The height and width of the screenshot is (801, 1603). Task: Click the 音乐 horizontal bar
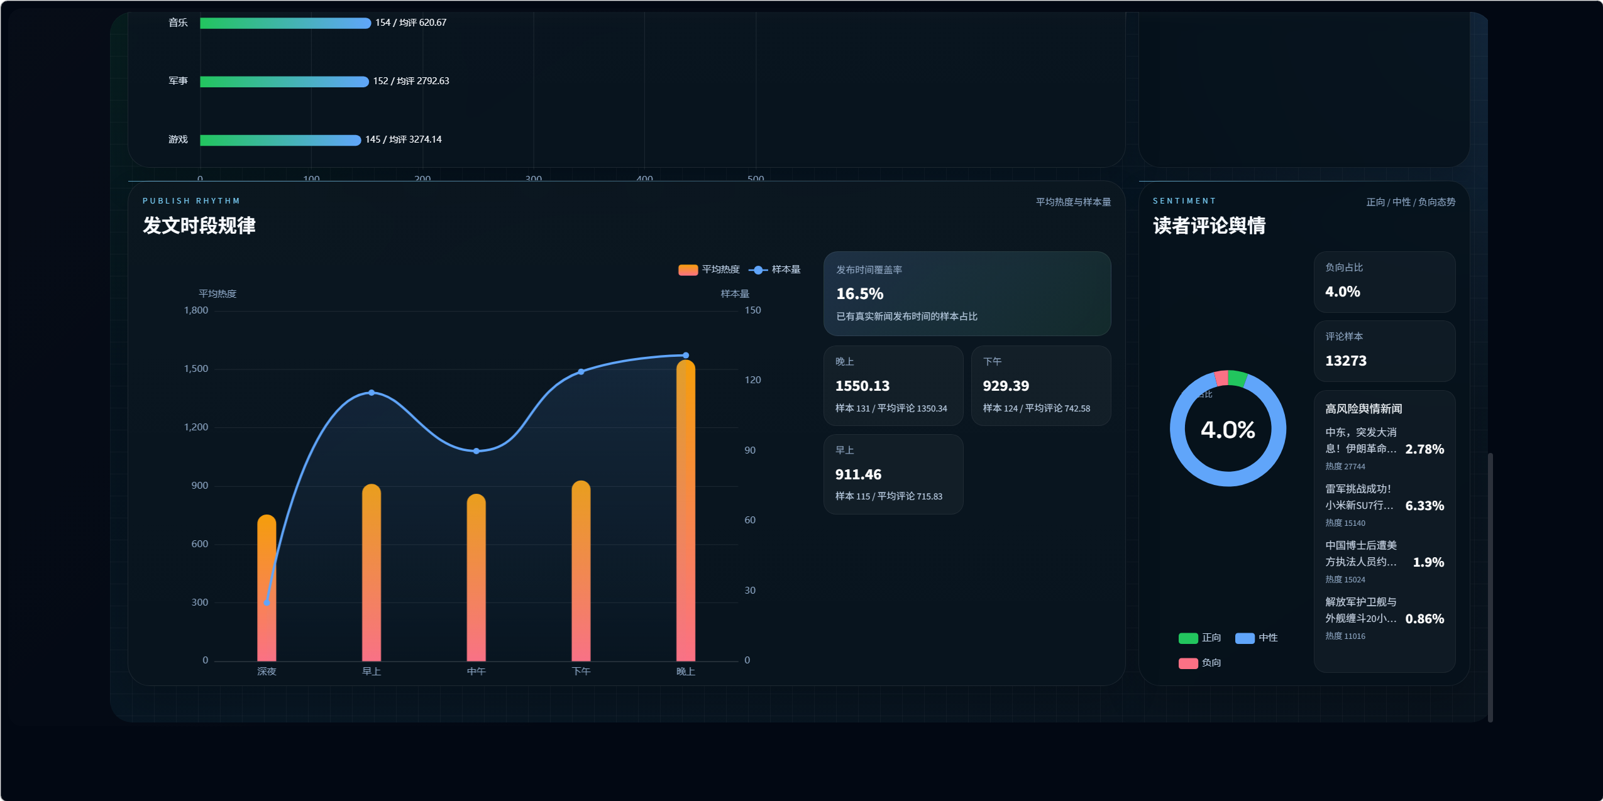click(x=285, y=23)
